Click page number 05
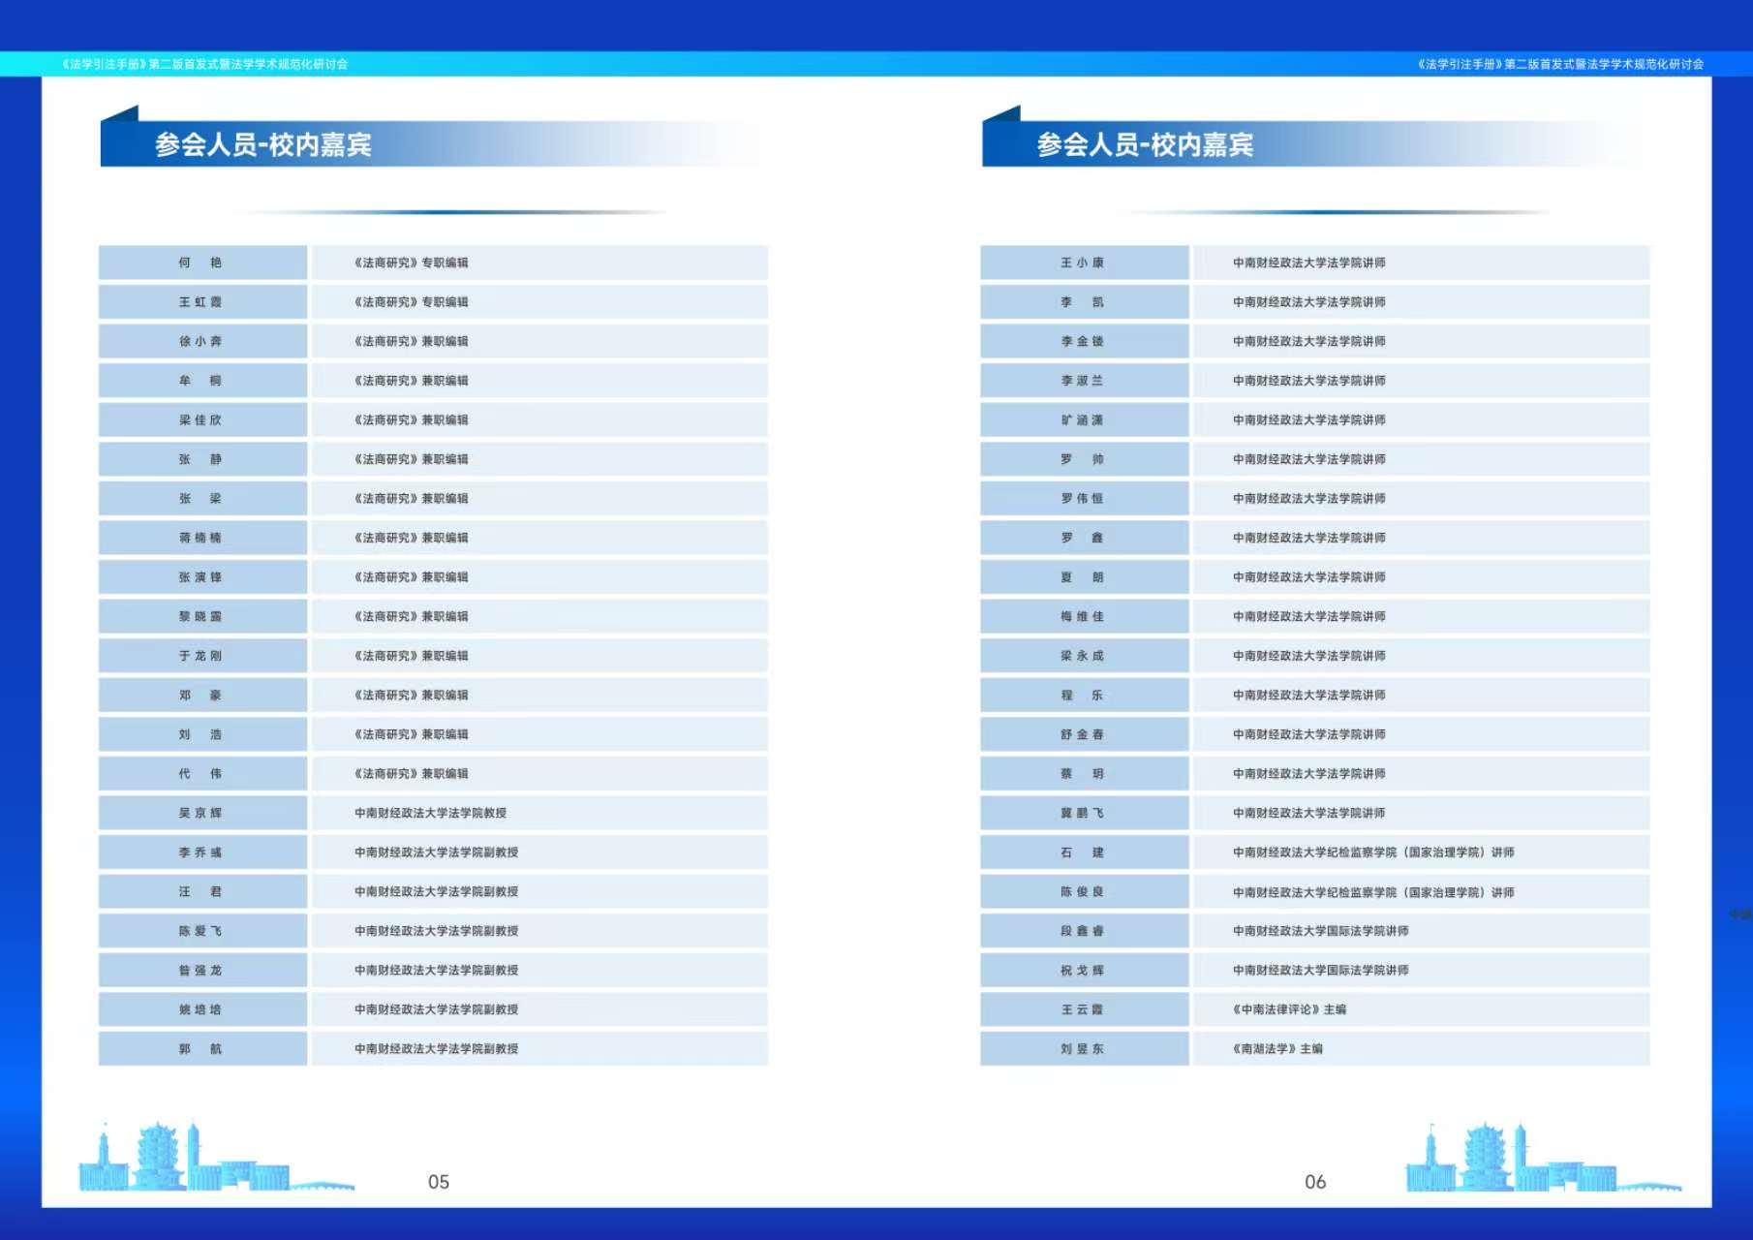1753x1240 pixels. [x=439, y=1182]
